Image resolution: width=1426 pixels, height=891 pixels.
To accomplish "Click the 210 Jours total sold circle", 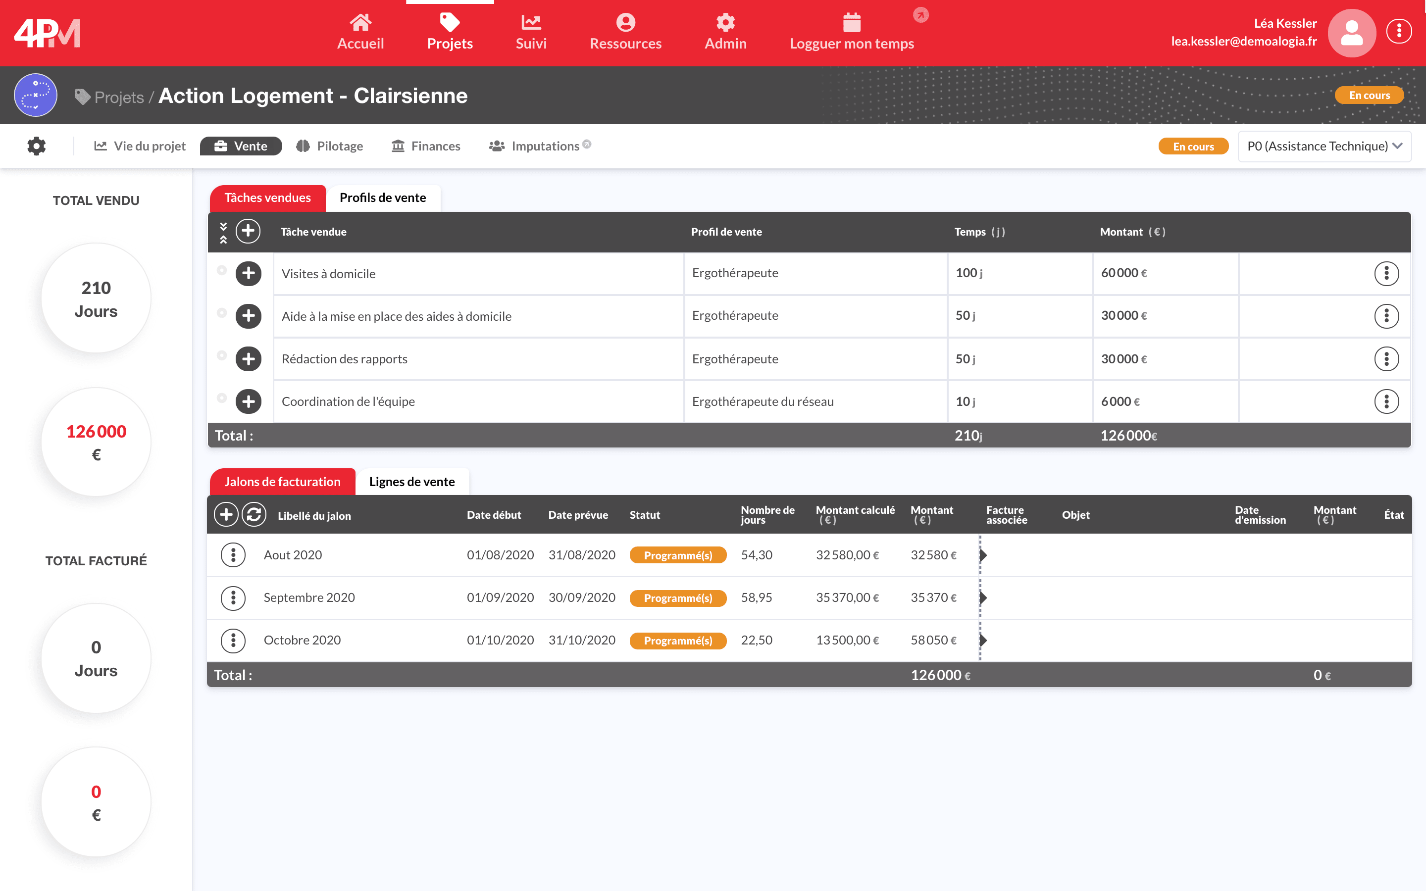I will 96,298.
